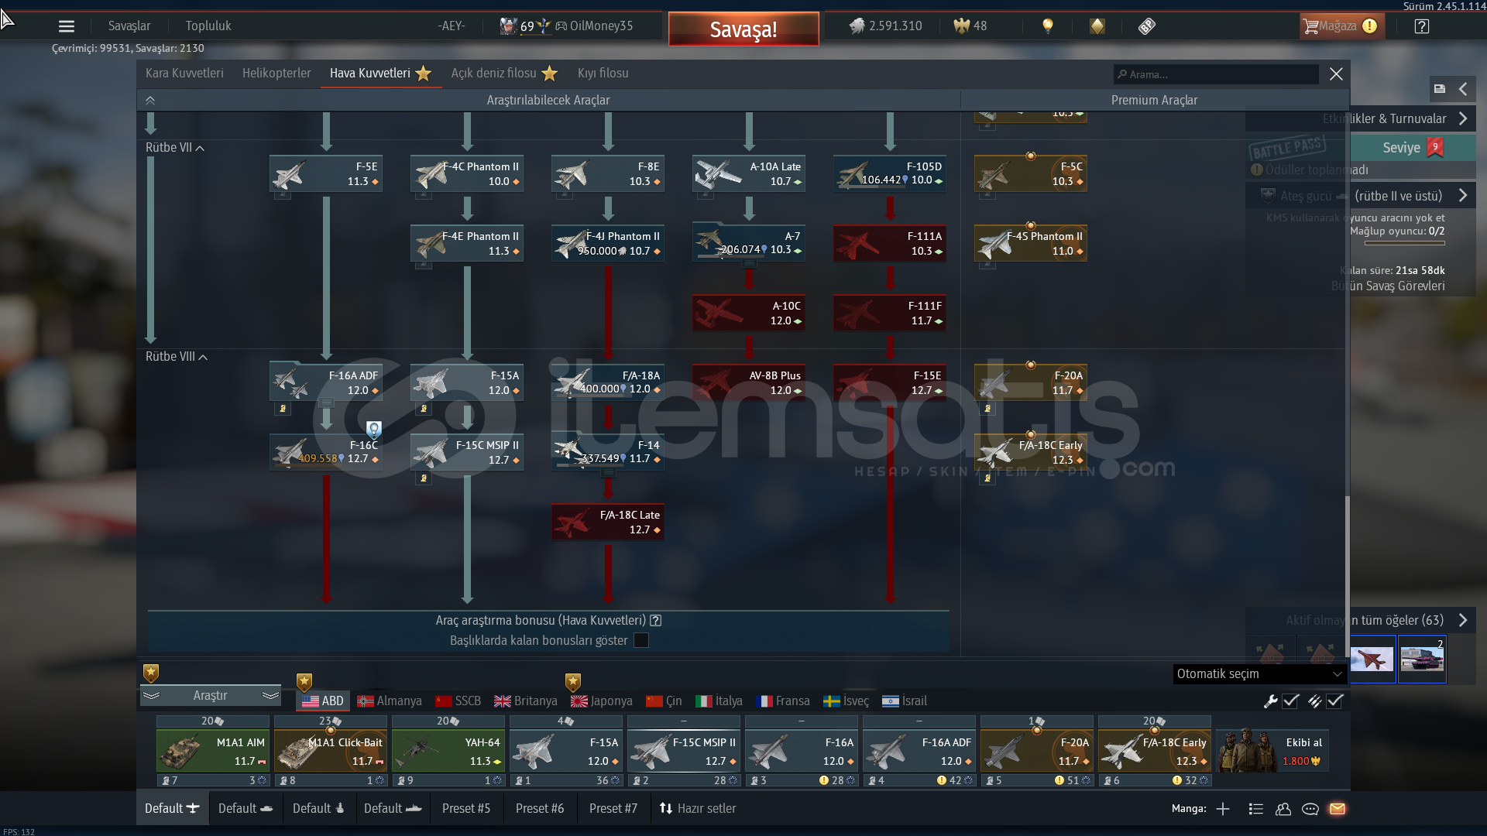Select the Default ship preset tab
The image size is (1487, 836).
393,809
